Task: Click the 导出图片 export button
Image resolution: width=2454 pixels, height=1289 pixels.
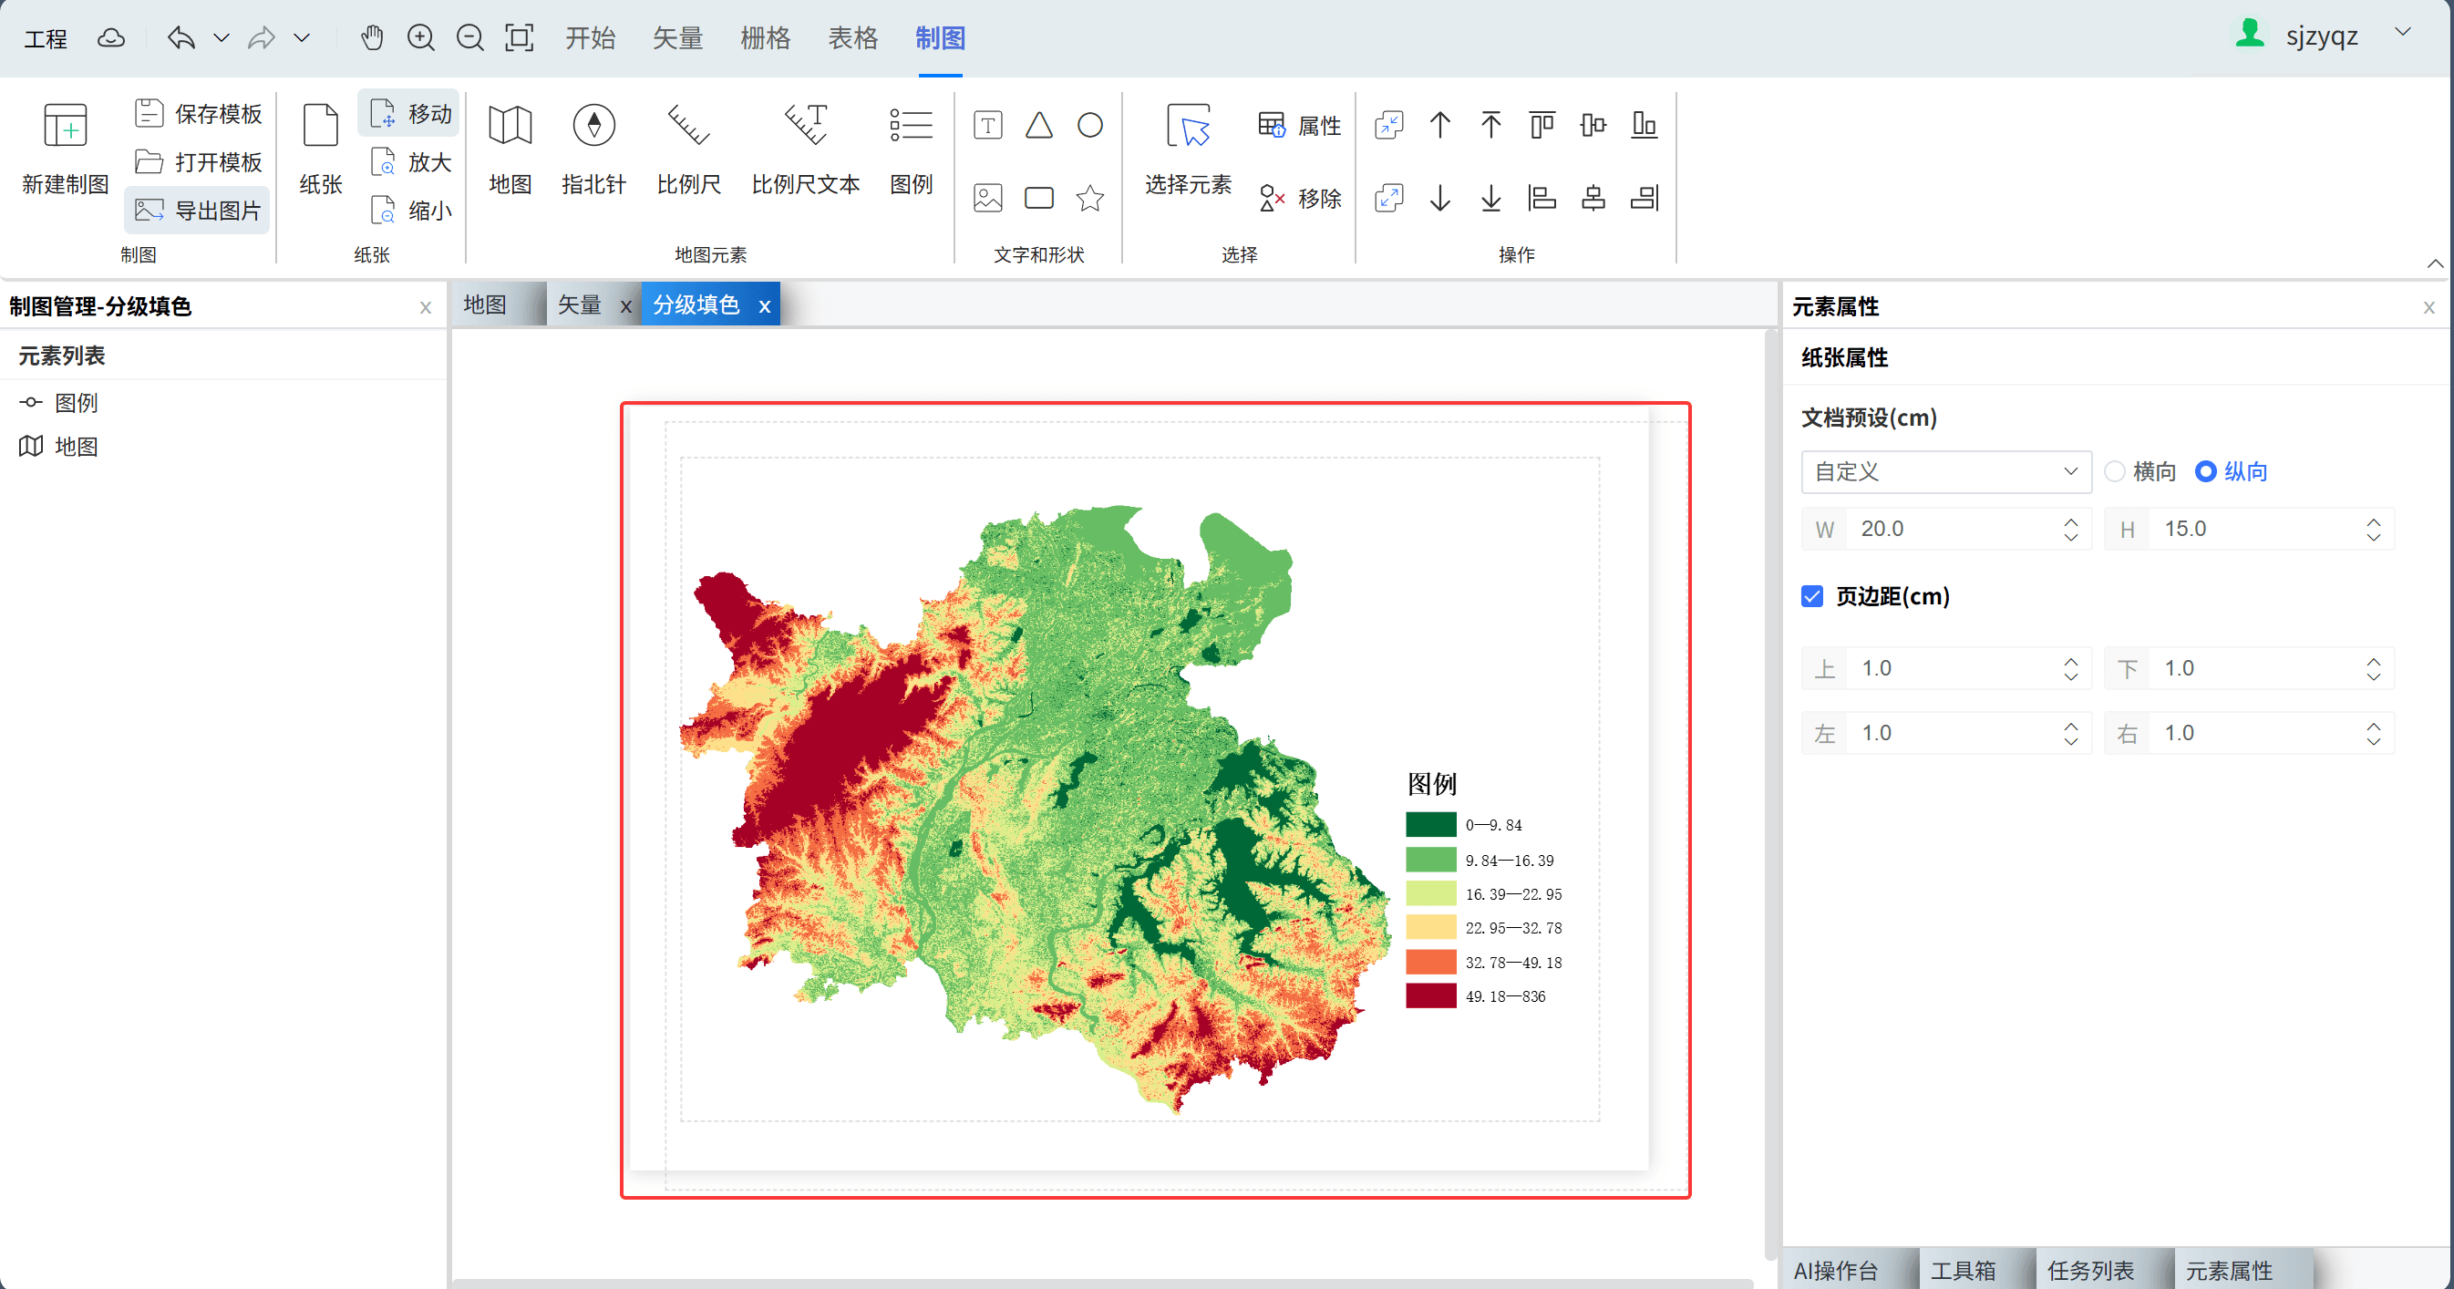Action: pyautogui.click(x=198, y=211)
